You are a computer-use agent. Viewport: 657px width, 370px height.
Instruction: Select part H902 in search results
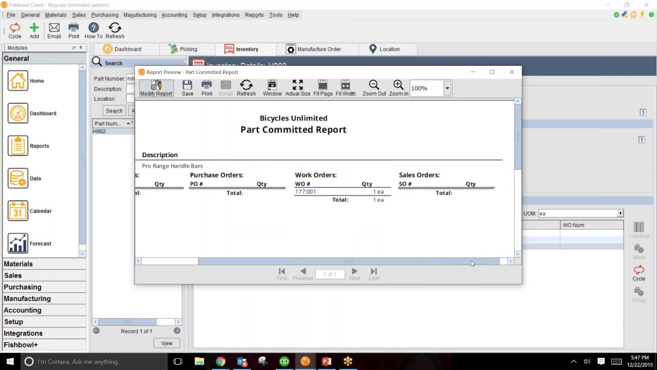click(113, 132)
